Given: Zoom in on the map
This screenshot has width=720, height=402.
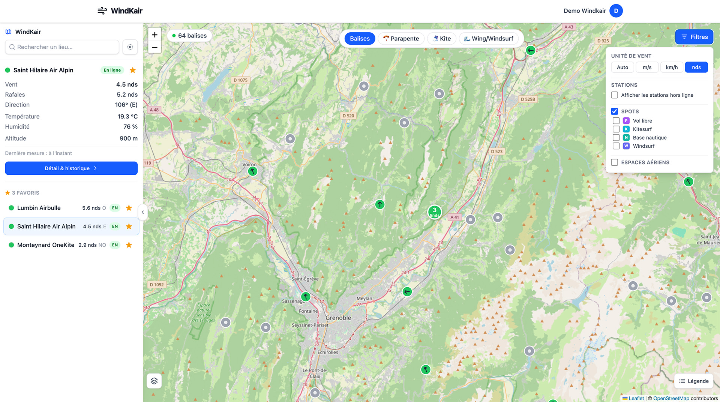Looking at the screenshot, I should click(154, 34).
